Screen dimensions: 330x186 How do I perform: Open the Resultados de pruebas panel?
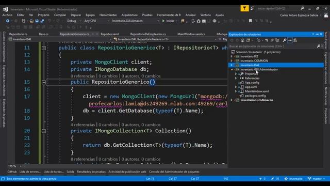pyautogui.click(x=91, y=172)
